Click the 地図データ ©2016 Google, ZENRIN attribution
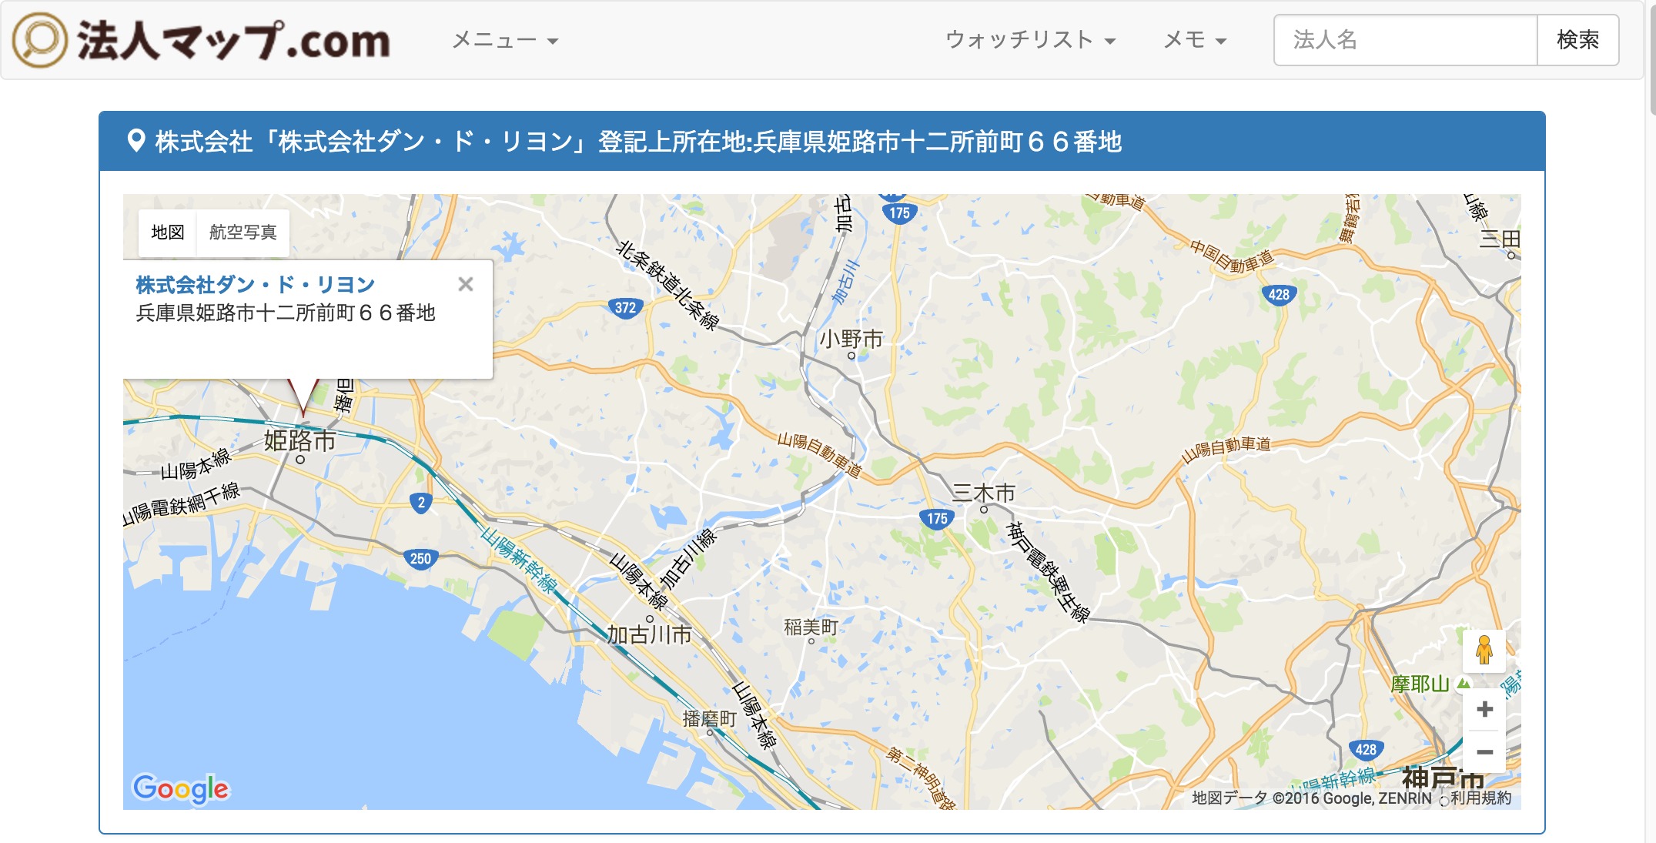 point(1312,798)
